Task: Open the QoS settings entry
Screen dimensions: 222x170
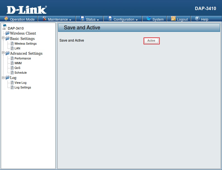Action: click(17, 68)
